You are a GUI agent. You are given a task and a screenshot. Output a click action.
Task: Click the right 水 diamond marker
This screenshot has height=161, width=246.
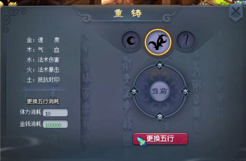point(186,91)
